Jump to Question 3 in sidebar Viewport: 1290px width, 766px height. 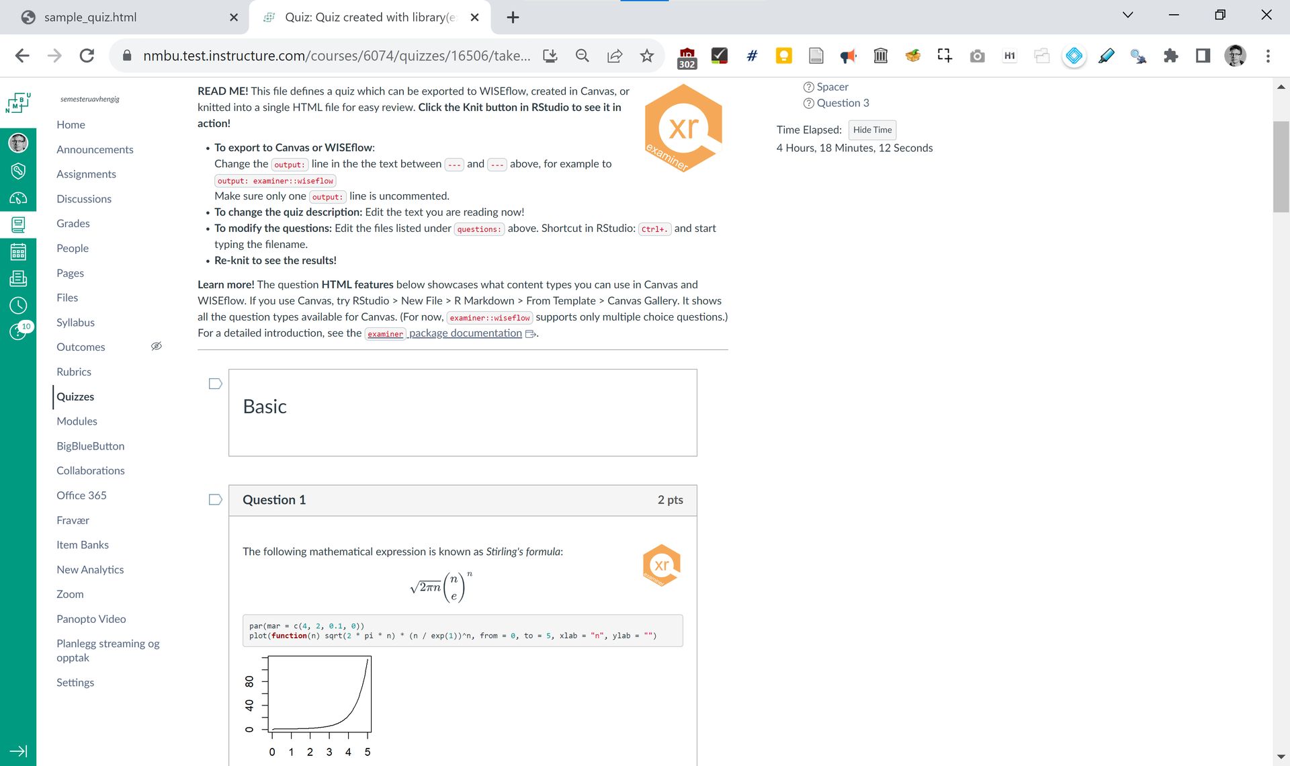[843, 103]
